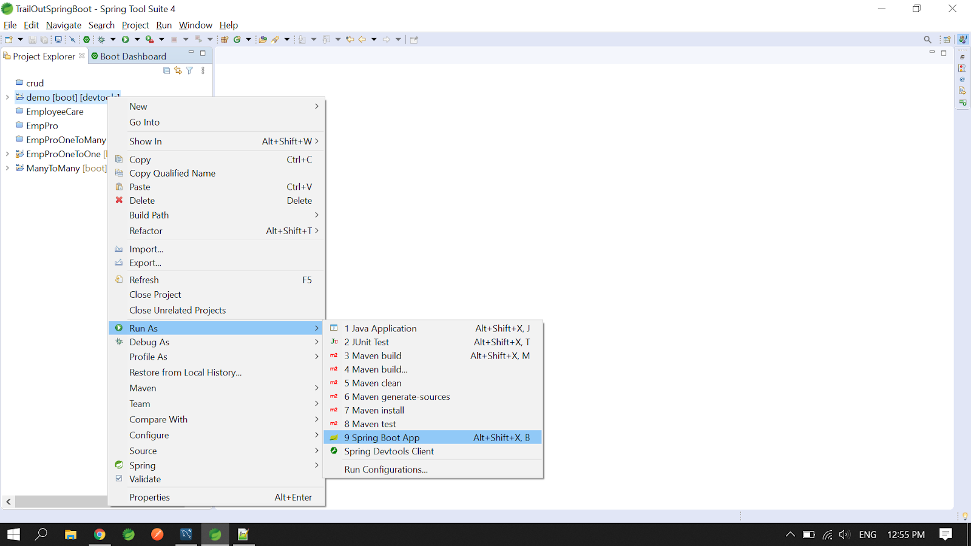971x546 pixels.
Task: Open the Project Explorer view menu dots
Action: tap(203, 71)
